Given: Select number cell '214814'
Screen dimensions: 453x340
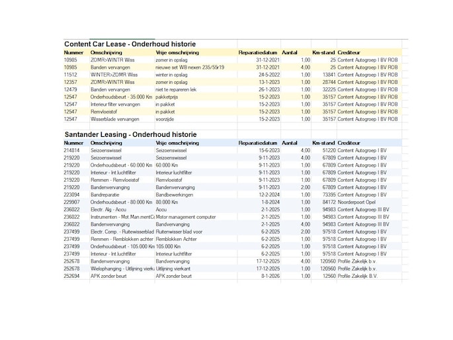Looking at the screenshot, I should [71, 151].
